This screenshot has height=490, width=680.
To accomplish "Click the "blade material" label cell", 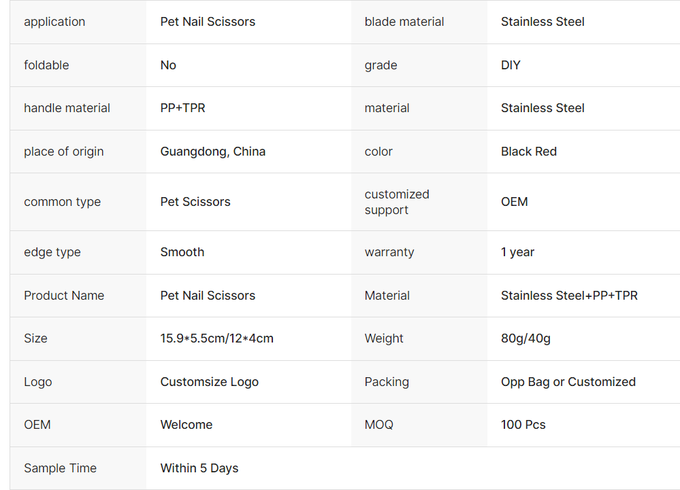I will tap(404, 22).
